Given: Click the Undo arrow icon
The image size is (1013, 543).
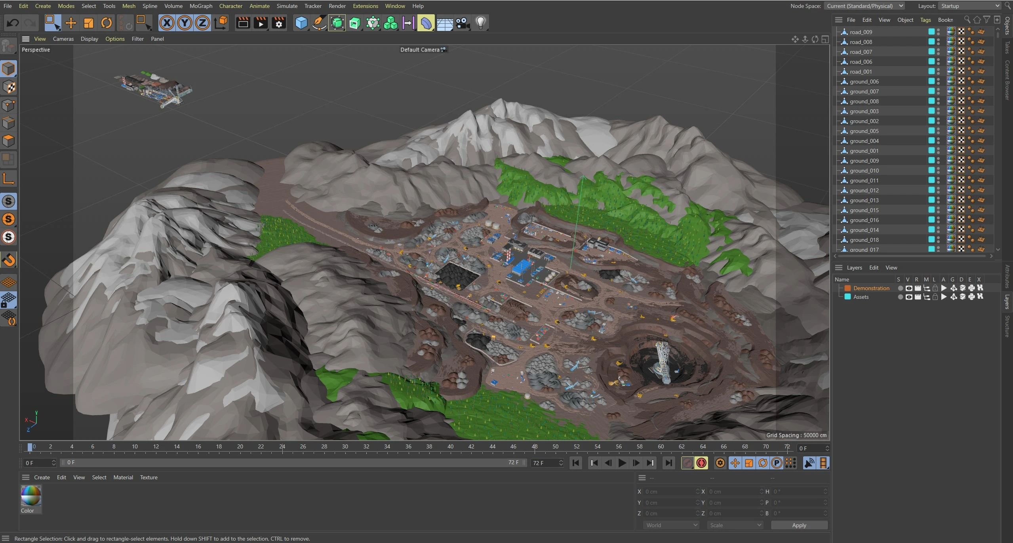Looking at the screenshot, I should coord(13,23).
